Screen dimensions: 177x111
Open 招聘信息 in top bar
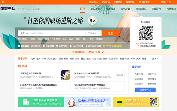[x=118, y=2]
